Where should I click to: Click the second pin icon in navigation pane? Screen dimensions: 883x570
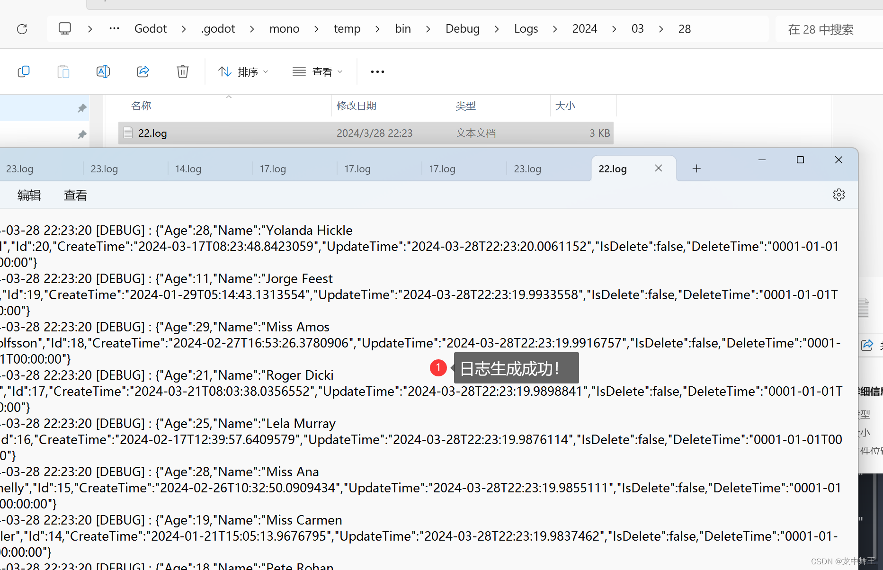[x=82, y=134]
